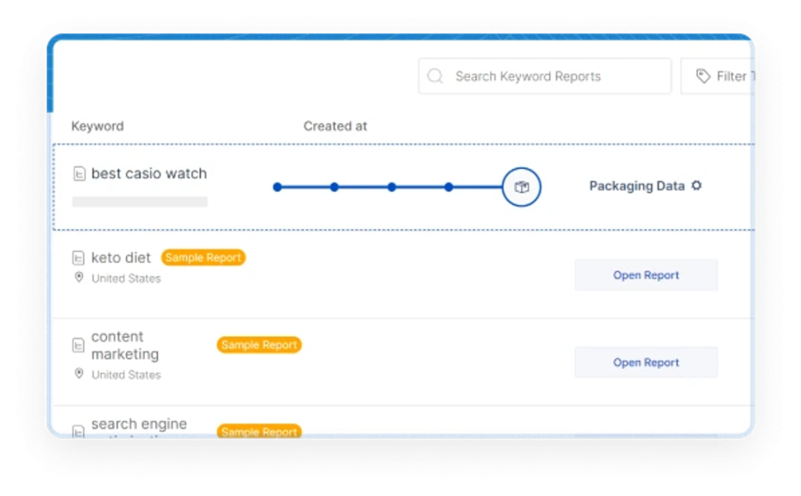Click the location pin under content marketing
Image resolution: width=801 pixels, height=496 pixels.
click(x=78, y=374)
